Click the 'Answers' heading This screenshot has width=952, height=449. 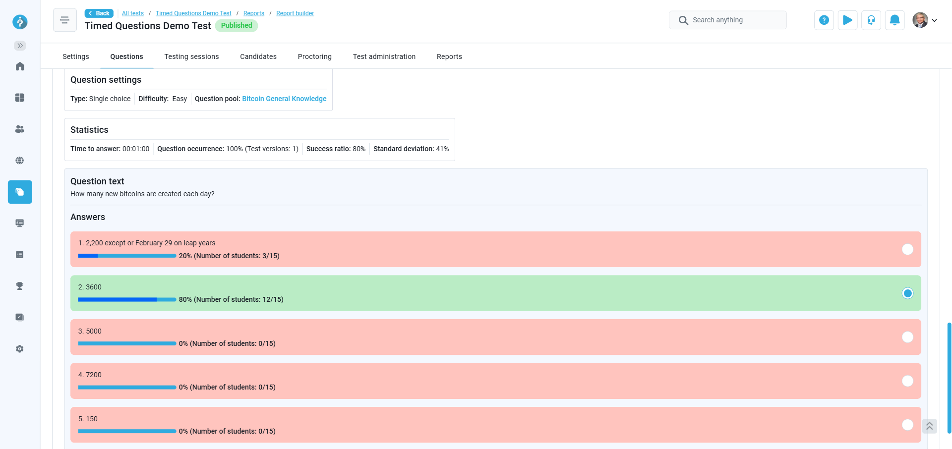pos(88,217)
